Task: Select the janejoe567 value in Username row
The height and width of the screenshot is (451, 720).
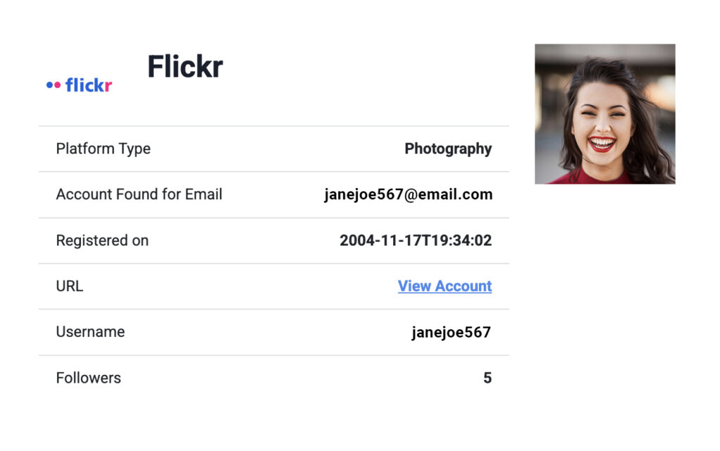Action: click(451, 332)
